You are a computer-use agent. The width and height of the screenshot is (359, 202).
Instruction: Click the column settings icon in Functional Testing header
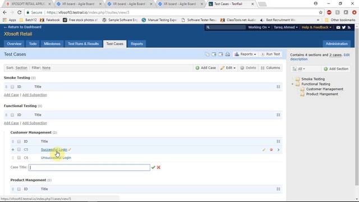coord(278,115)
